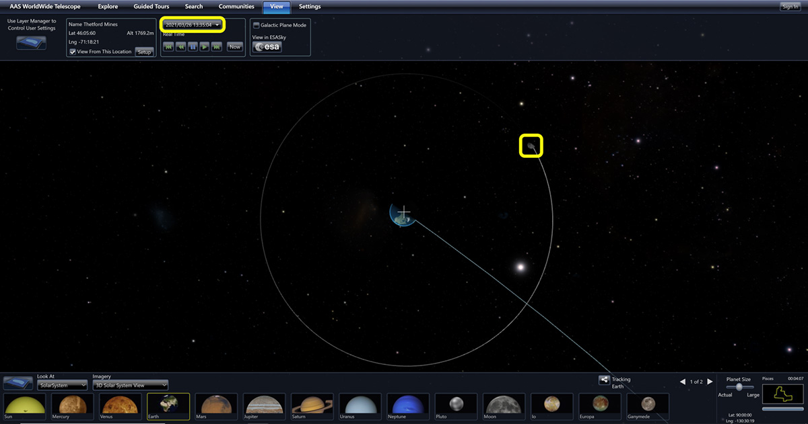Click Sign In at top right

(790, 7)
